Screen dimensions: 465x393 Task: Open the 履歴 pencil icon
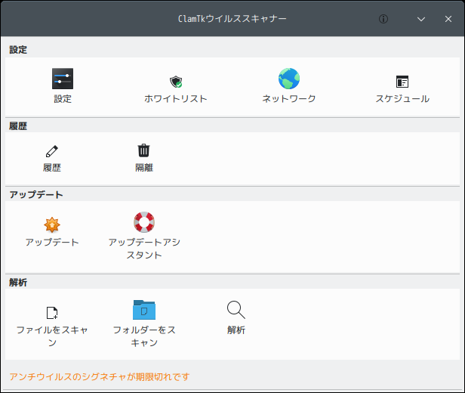click(52, 151)
